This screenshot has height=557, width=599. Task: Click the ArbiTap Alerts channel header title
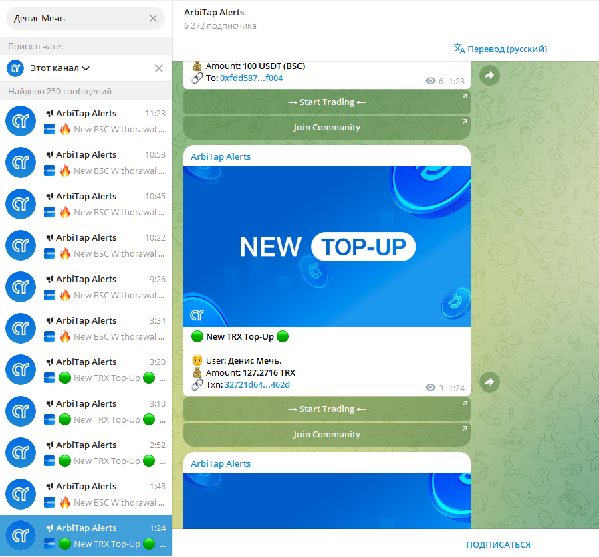(x=213, y=12)
